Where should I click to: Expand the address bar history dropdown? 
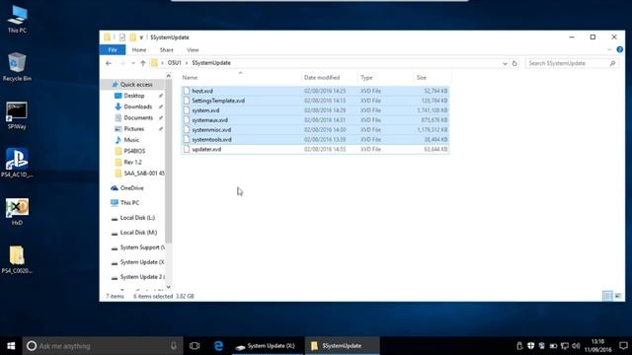505,63
